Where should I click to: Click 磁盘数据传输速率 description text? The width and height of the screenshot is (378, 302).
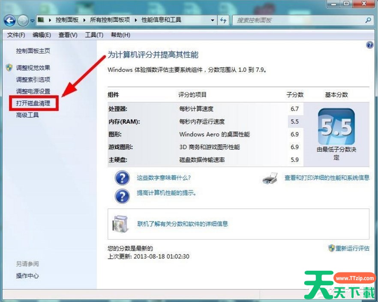tap(202, 160)
